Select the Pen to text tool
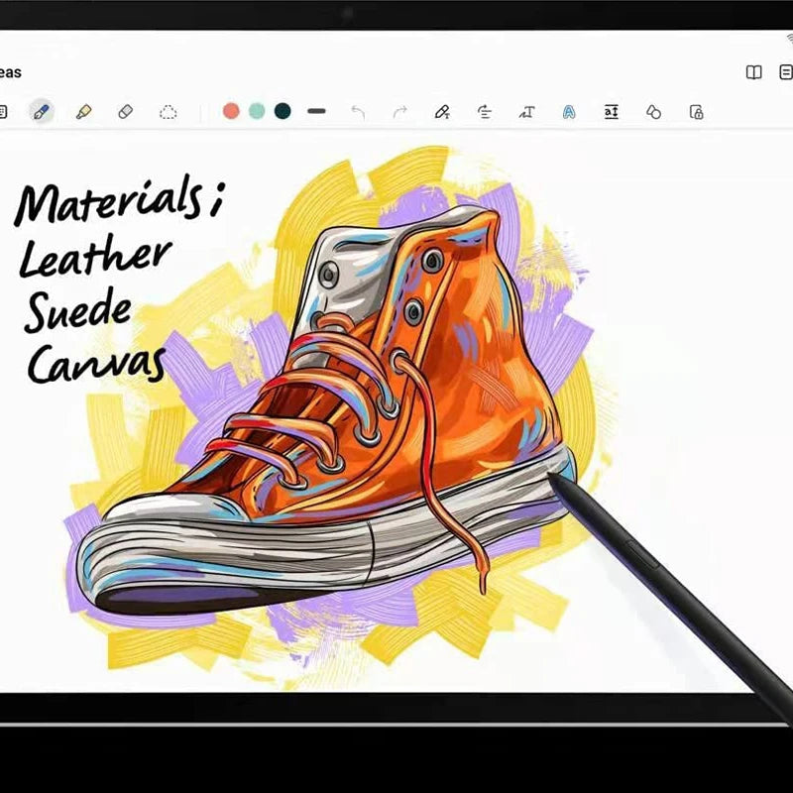Viewport: 793px width, 793px height. (x=442, y=112)
